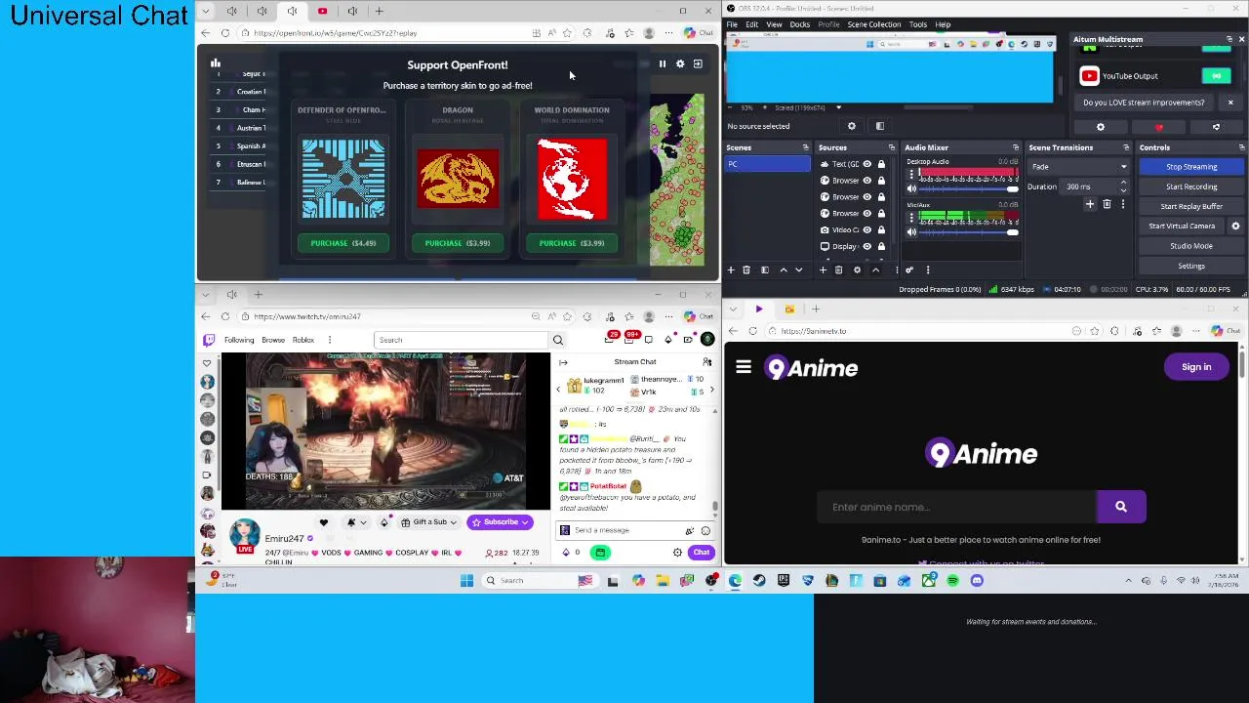The image size is (1249, 703).
Task: Open Desktop Audio options three-dot menu
Action: coord(911,173)
